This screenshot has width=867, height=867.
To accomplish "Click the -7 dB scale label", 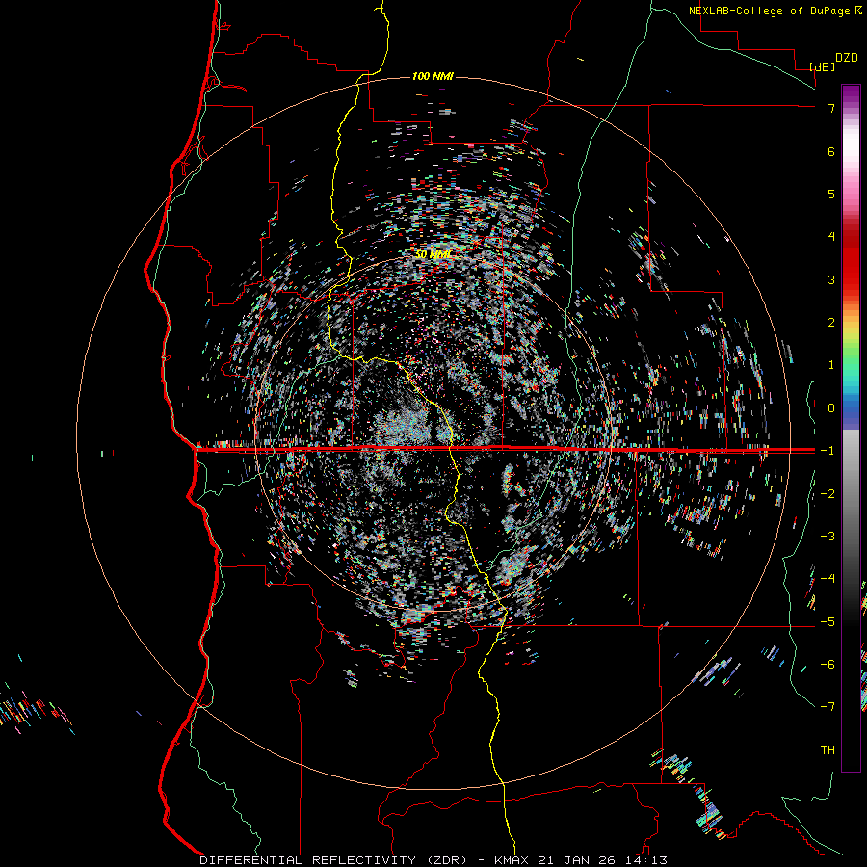I will click(828, 707).
